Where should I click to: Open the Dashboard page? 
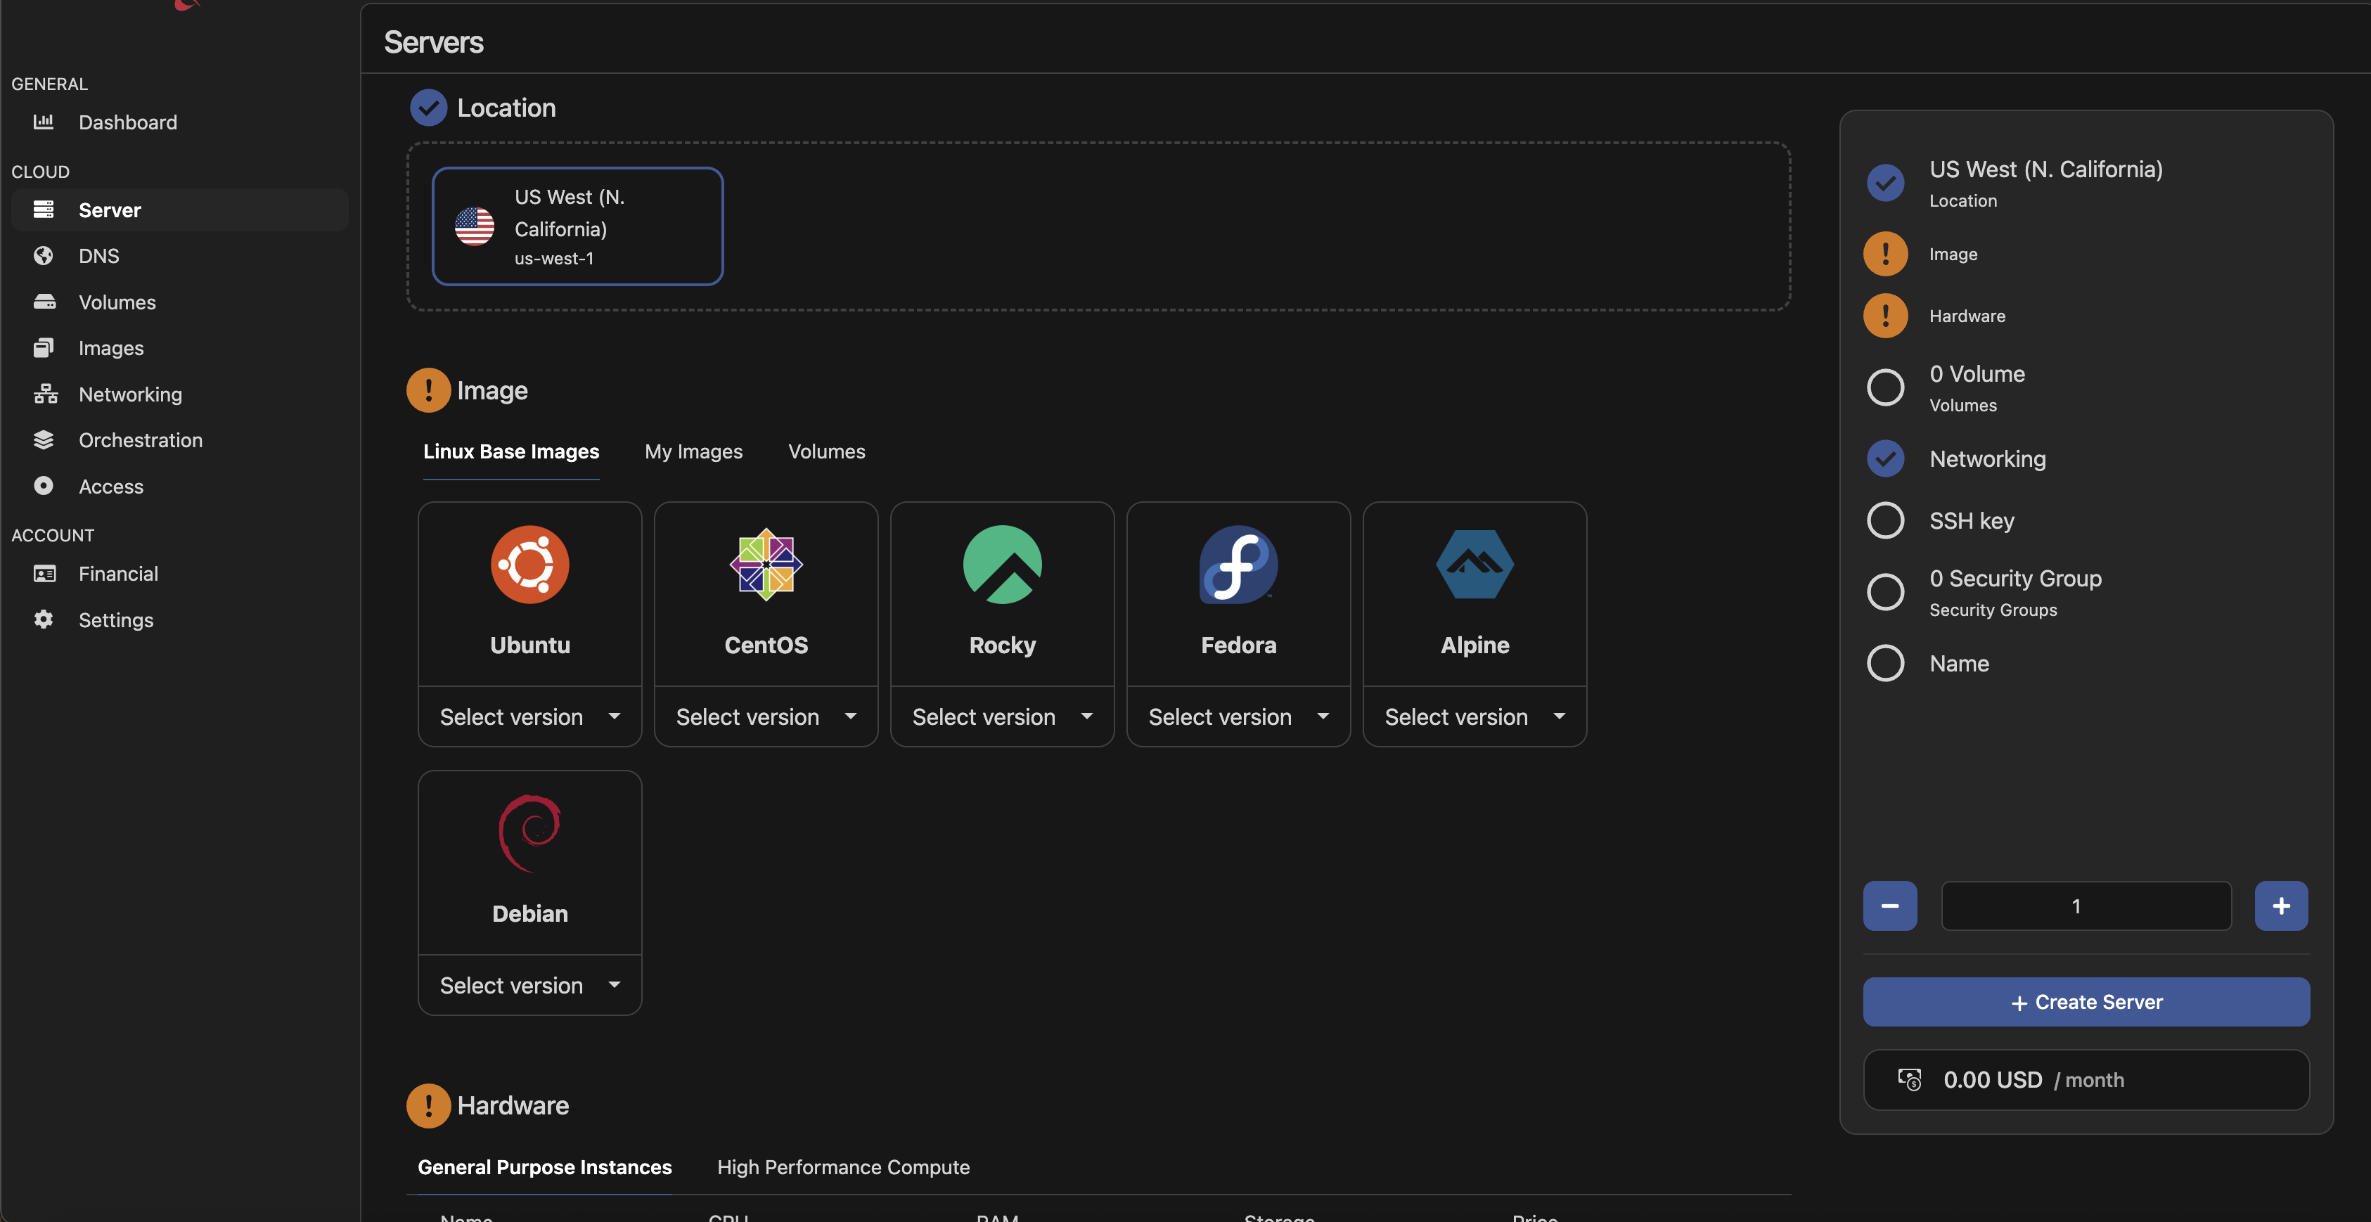click(x=127, y=122)
